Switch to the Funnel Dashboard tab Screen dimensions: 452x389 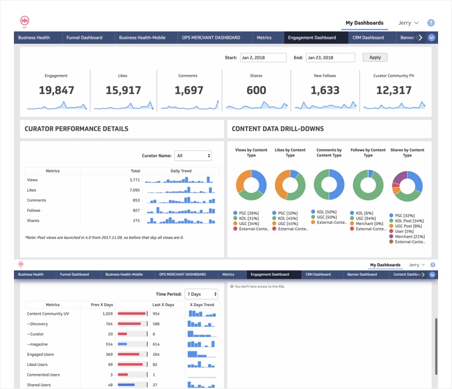click(x=84, y=38)
